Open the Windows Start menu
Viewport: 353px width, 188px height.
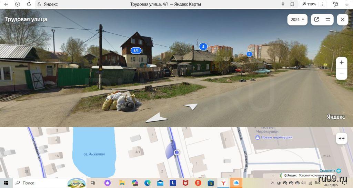[6, 183]
